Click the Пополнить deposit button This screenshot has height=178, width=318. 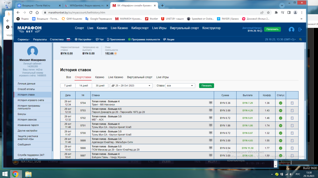point(272,29)
